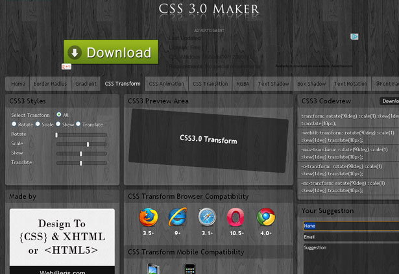The image size is (399, 274).
Task: Click the Download button in CSS3 Codeview
Action: [x=389, y=101]
